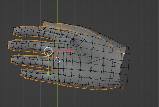
Task: Click the green shaft of the Y-axis gizmo
Action: (x=48, y=64)
